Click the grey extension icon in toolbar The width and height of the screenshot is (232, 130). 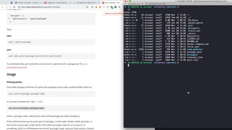(104, 7)
